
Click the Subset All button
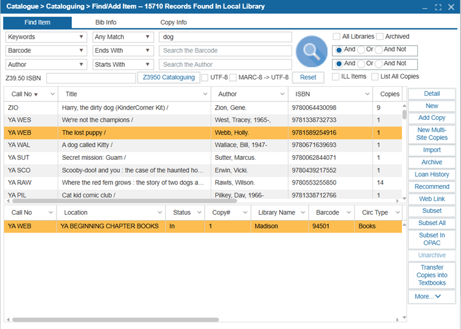click(x=431, y=223)
